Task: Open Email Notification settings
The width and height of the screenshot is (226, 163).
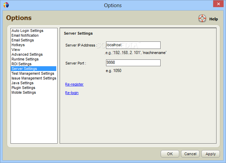Action: 25,35
